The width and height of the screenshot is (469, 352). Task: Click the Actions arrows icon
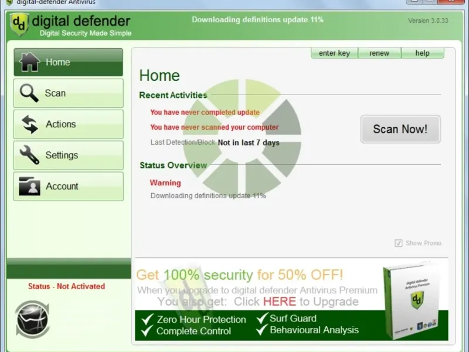point(30,124)
